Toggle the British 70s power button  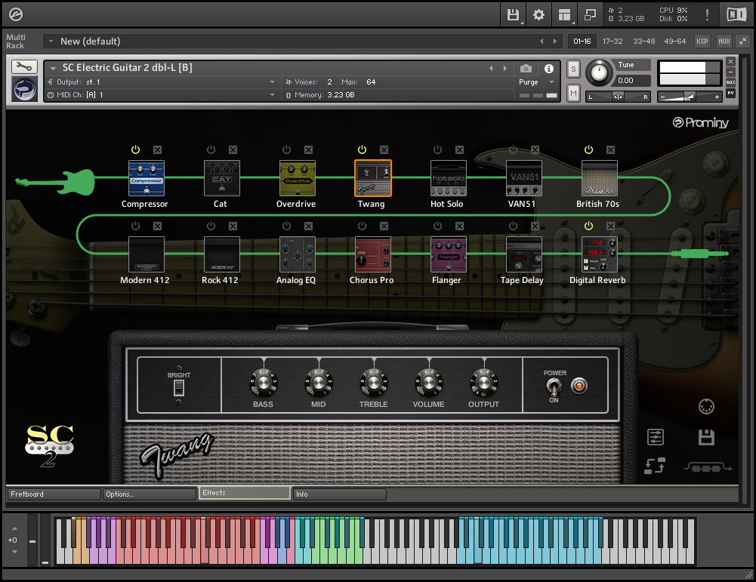(x=588, y=149)
